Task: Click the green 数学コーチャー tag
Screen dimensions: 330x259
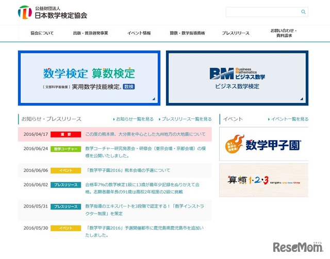Action: (66, 149)
